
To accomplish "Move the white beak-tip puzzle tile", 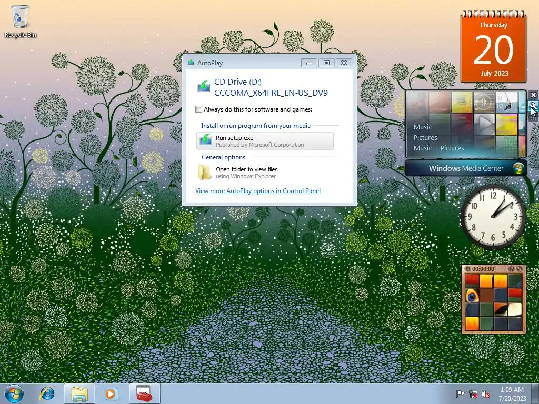I will tap(515, 309).
